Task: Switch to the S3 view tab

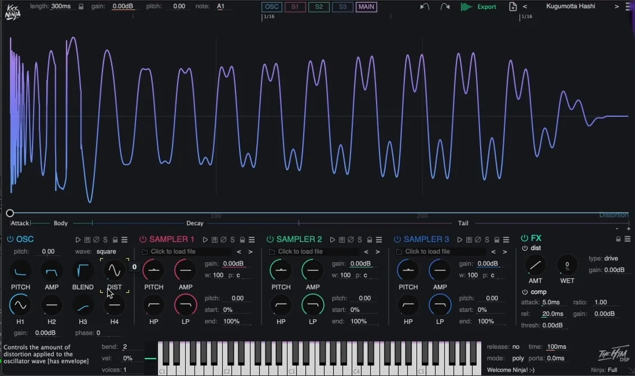Action: pos(342,7)
